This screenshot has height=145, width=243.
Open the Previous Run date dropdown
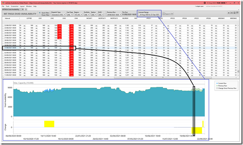114,15
